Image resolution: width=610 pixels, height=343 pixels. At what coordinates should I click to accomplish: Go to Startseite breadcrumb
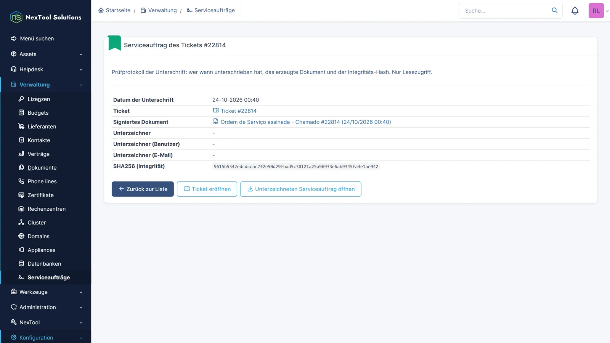coord(114,10)
